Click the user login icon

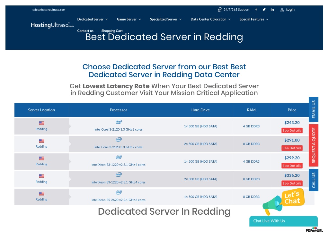[x=282, y=10]
